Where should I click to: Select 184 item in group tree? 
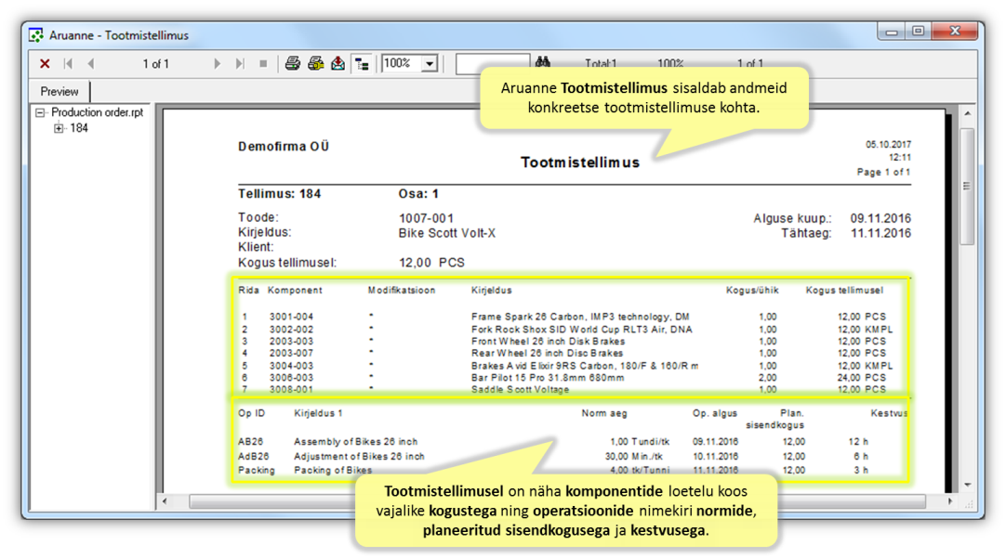coord(79,128)
